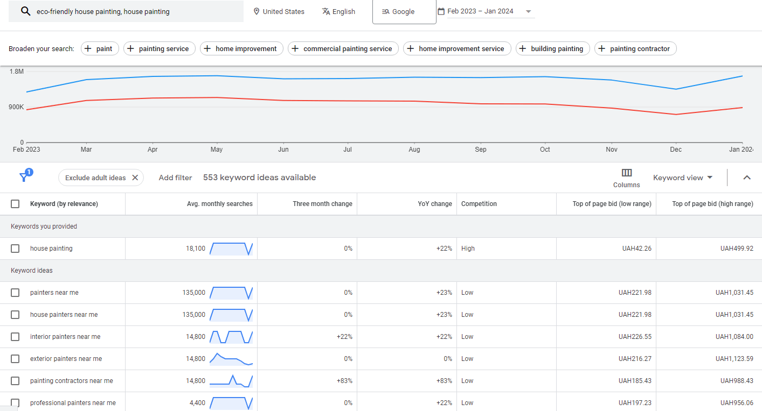Click plus icon on home improvement service chip

point(410,48)
